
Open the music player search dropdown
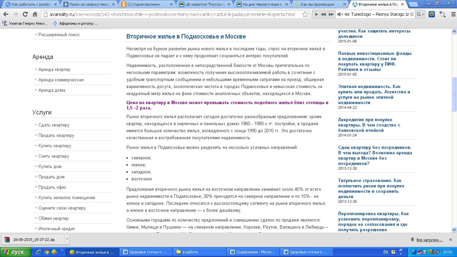(x=420, y=14)
